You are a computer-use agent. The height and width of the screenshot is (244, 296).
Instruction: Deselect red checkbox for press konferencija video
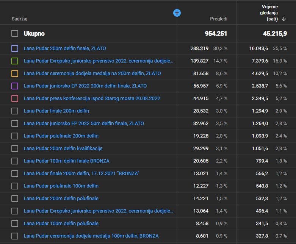coord(15,99)
